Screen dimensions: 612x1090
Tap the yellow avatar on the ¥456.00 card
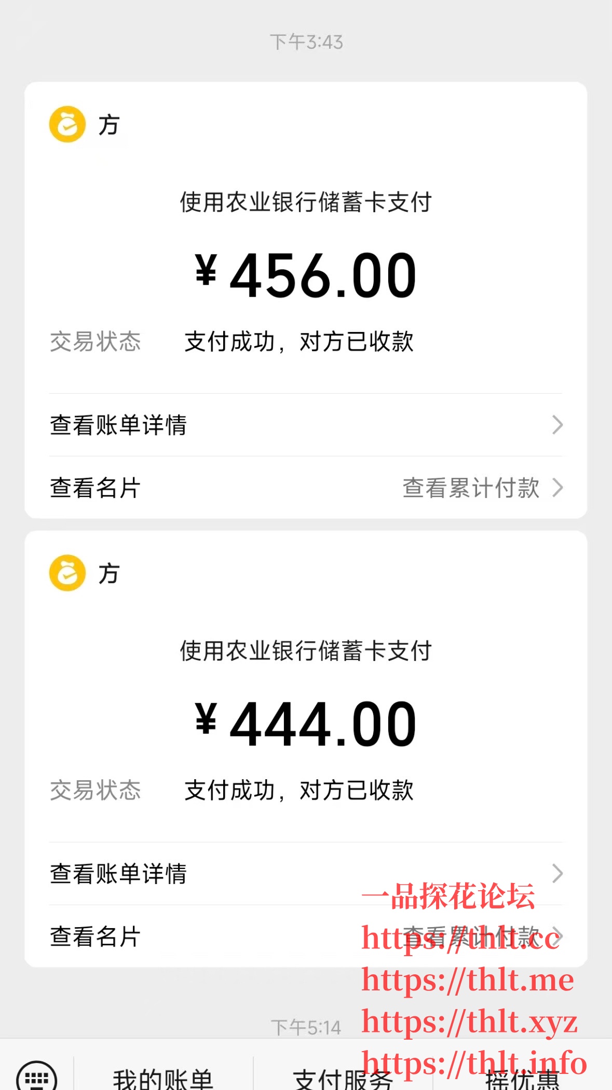67,125
